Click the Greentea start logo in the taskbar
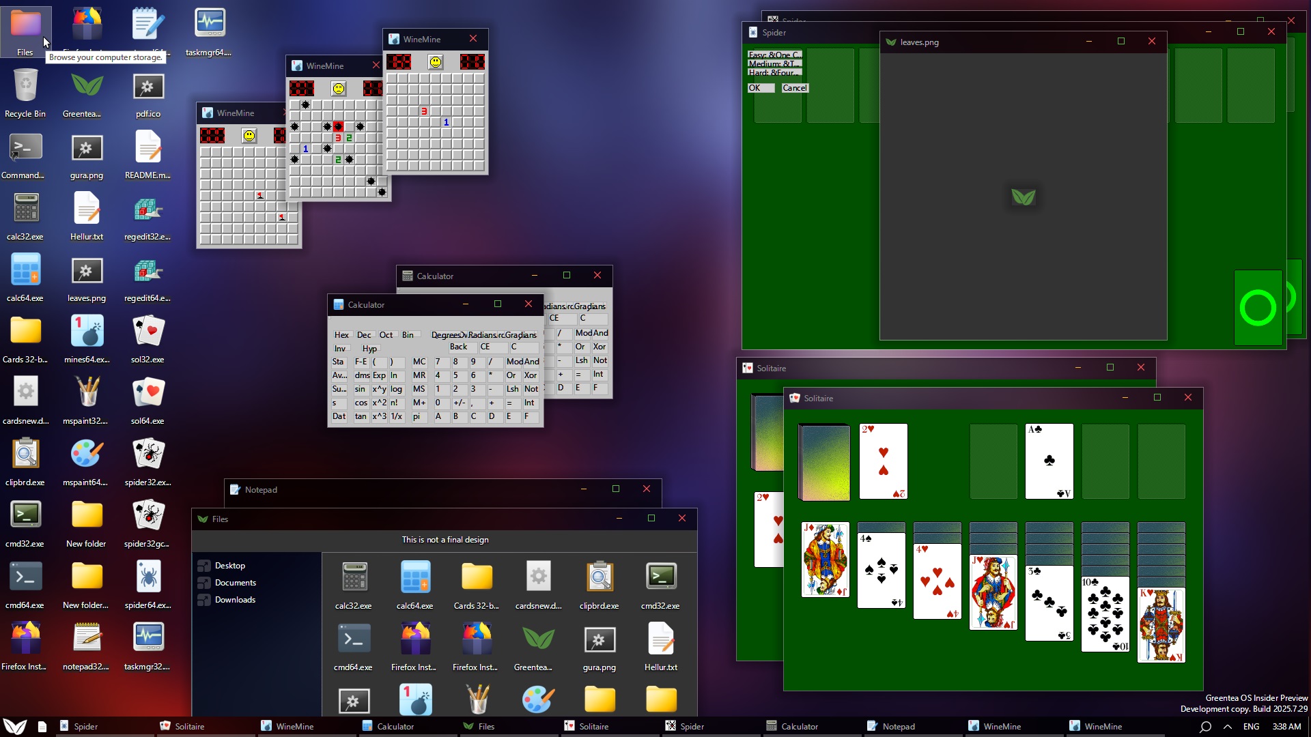This screenshot has width=1311, height=737. coord(15,726)
